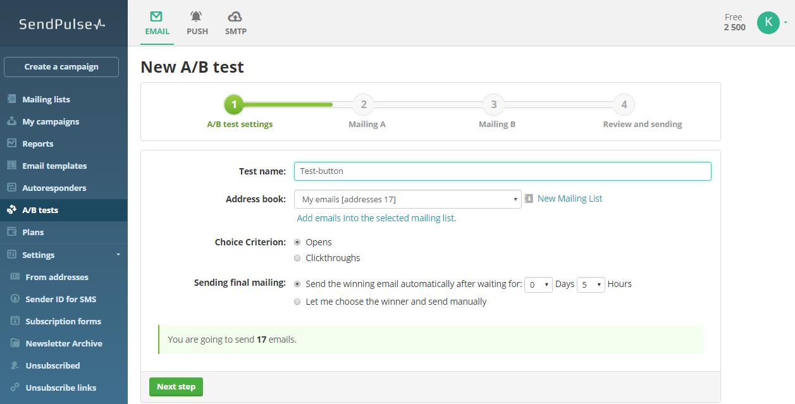Click the Reports chart icon
The width and height of the screenshot is (795, 404).
[x=11, y=144]
